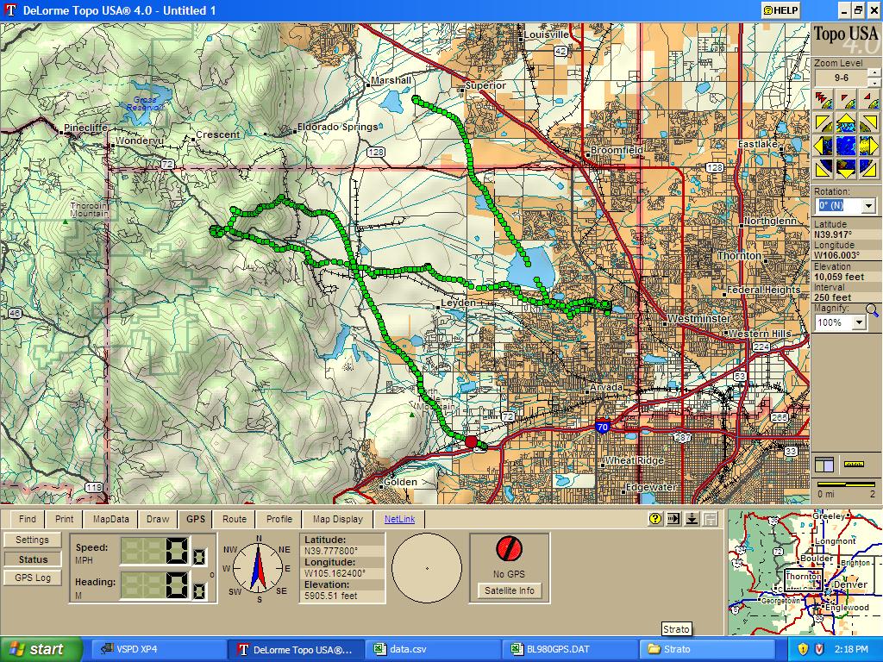Click the magnifying glass next to Magnify
Screen dimensions: 883x662
873,309
